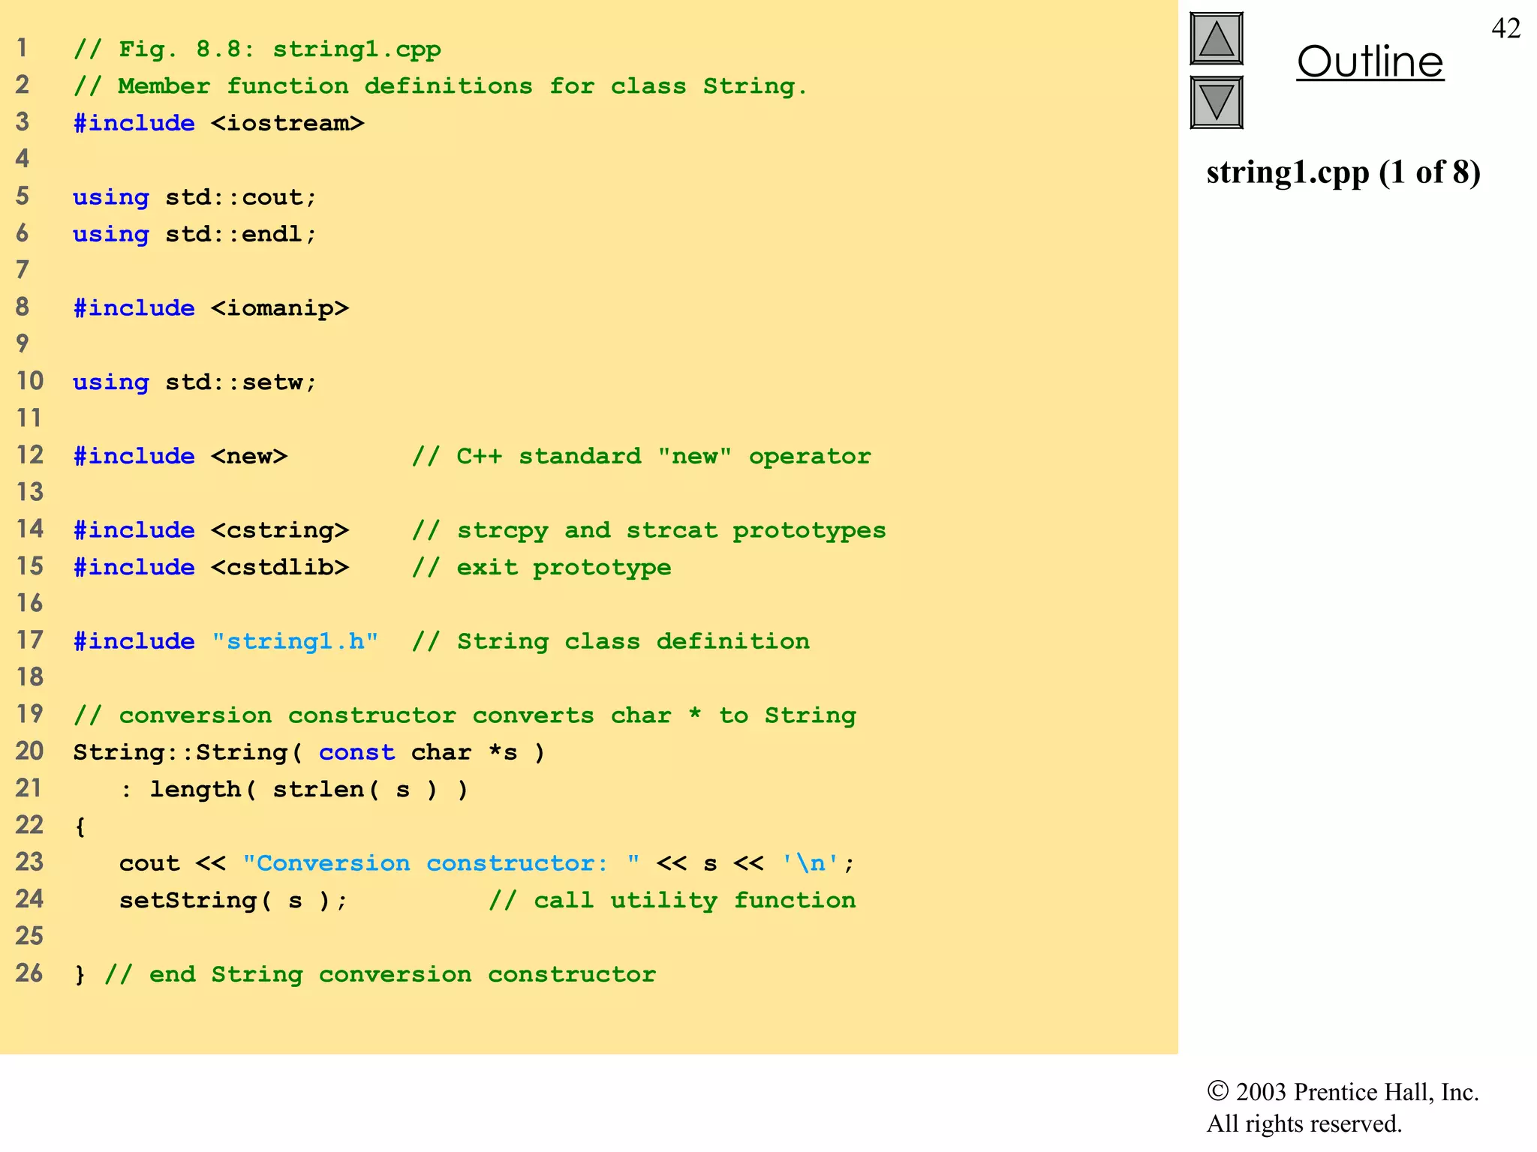This screenshot has width=1537, height=1152.
Task: Click the "string1.h" header name
Action: [295, 641]
